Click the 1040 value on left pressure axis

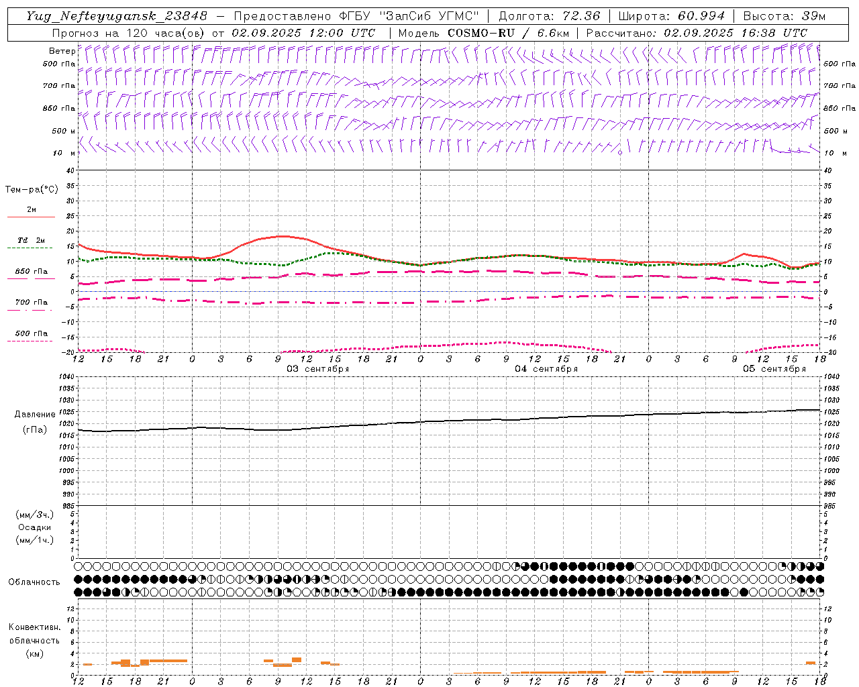point(67,377)
